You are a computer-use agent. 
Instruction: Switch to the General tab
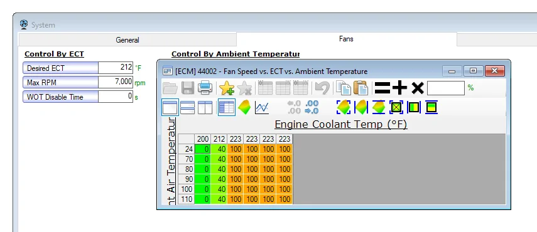(127, 40)
